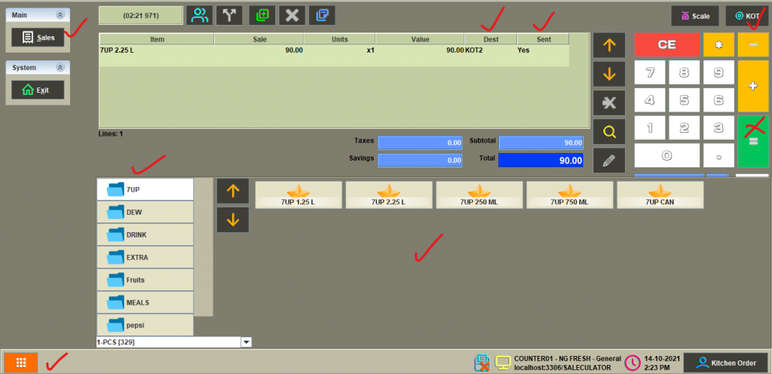Screen dimensions: 772x374
Task: Click the yellow monitor icon in status bar
Action: [x=503, y=363]
